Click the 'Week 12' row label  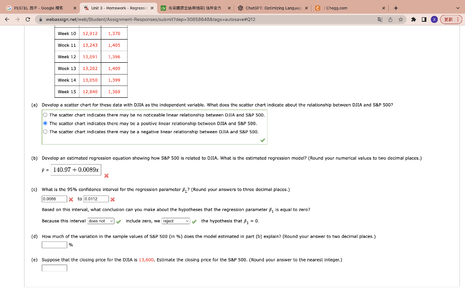click(x=67, y=57)
